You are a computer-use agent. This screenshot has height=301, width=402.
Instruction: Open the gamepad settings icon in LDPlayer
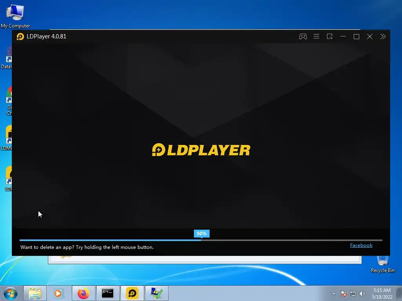(x=303, y=36)
